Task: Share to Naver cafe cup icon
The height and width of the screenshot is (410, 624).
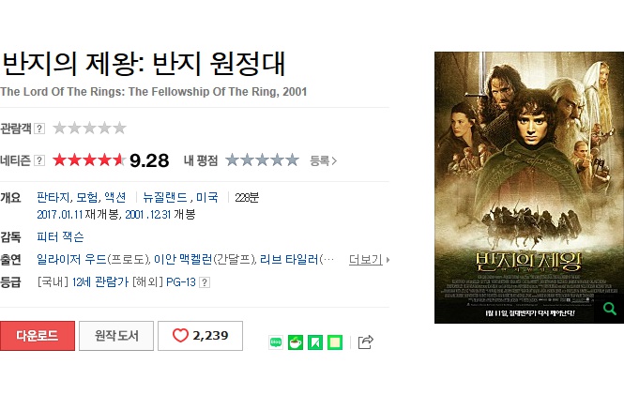Action: coord(296,342)
